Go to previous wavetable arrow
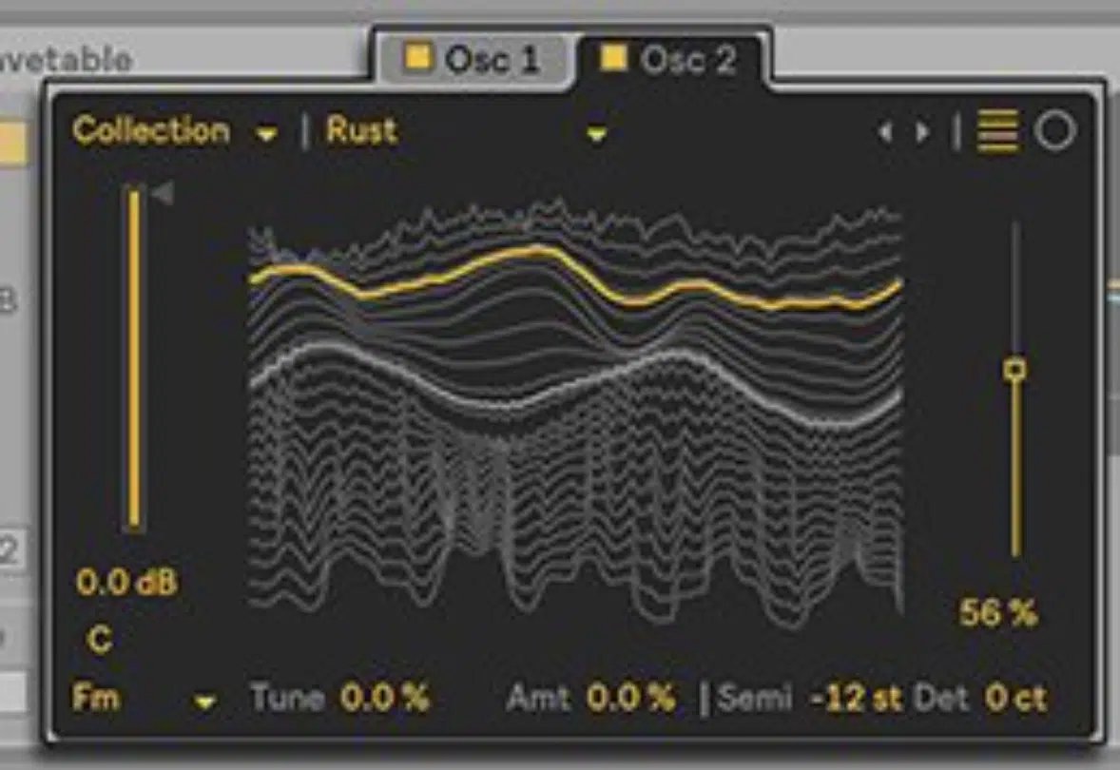 [x=886, y=132]
